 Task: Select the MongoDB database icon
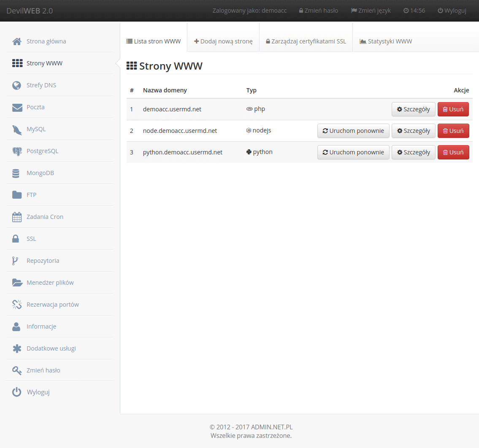click(x=16, y=173)
